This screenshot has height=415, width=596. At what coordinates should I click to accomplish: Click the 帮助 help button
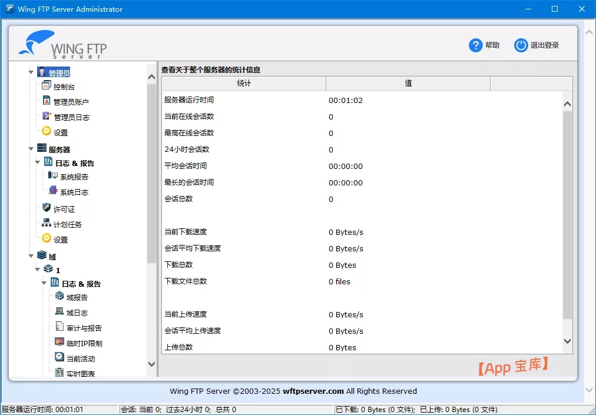tap(484, 45)
